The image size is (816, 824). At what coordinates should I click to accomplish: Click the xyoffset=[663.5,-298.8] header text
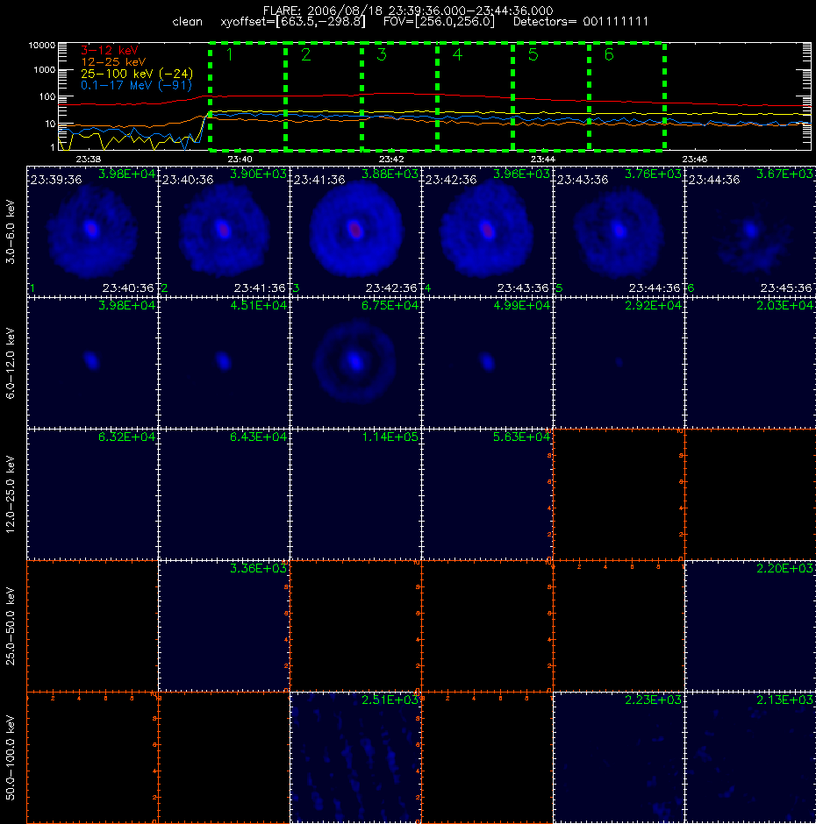tap(293, 22)
